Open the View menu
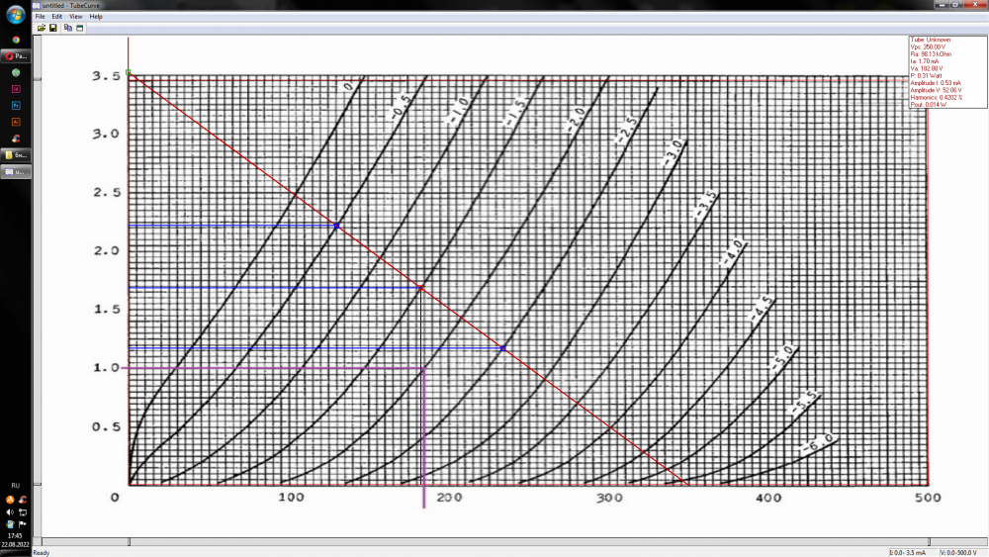The height and width of the screenshot is (557, 989). [76, 17]
